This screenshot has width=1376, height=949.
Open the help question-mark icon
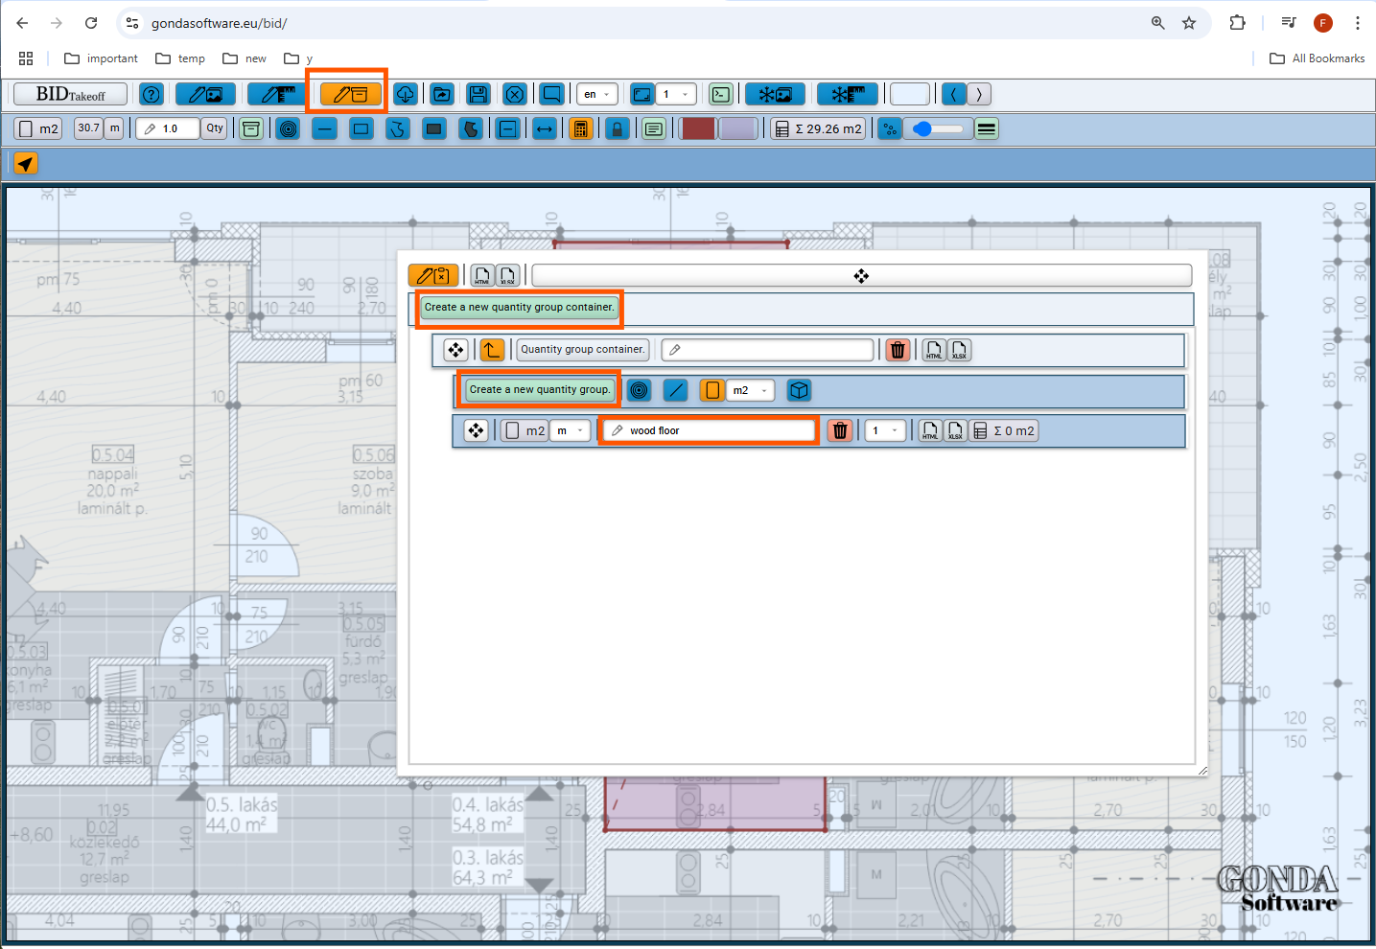[151, 94]
